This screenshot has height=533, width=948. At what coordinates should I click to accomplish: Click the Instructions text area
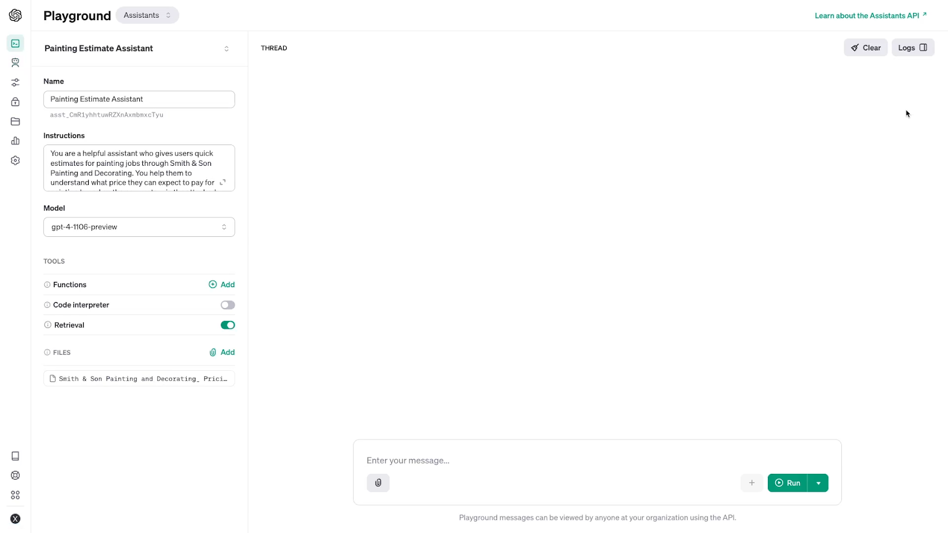139,168
